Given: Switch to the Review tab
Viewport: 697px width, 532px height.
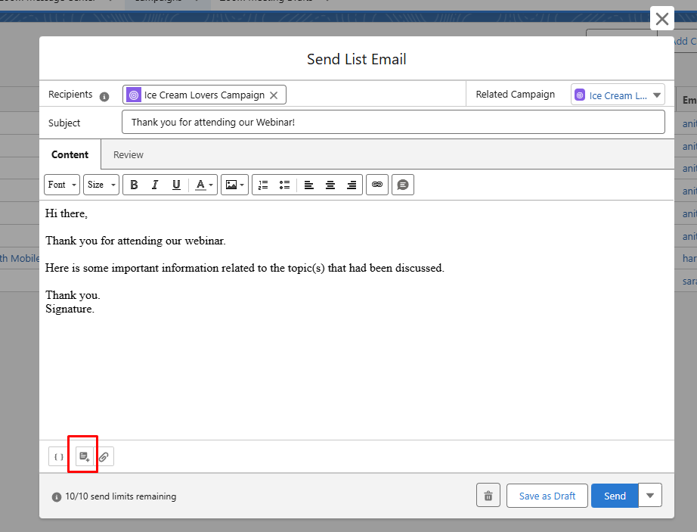Looking at the screenshot, I should click(x=129, y=154).
